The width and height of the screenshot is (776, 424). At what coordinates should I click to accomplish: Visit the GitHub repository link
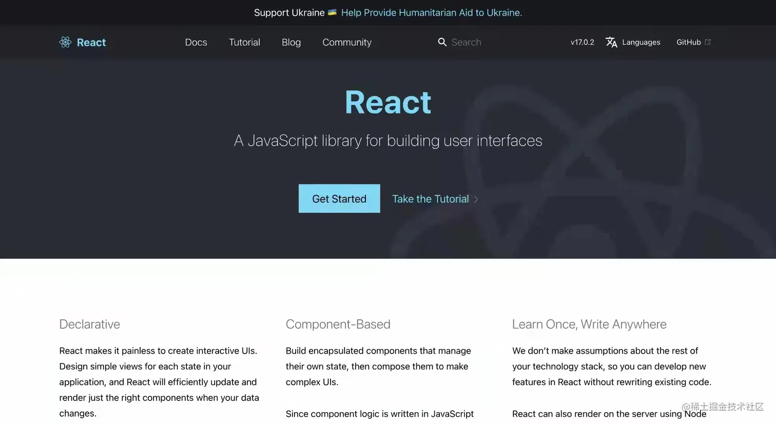[x=689, y=42]
